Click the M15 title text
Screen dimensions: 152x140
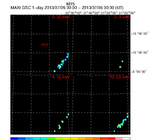pos(70,4)
